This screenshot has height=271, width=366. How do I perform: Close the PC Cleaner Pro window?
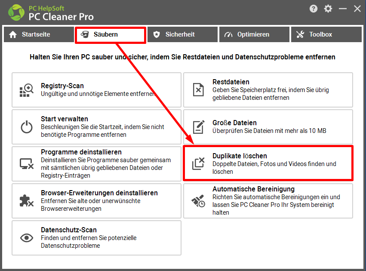click(x=357, y=9)
